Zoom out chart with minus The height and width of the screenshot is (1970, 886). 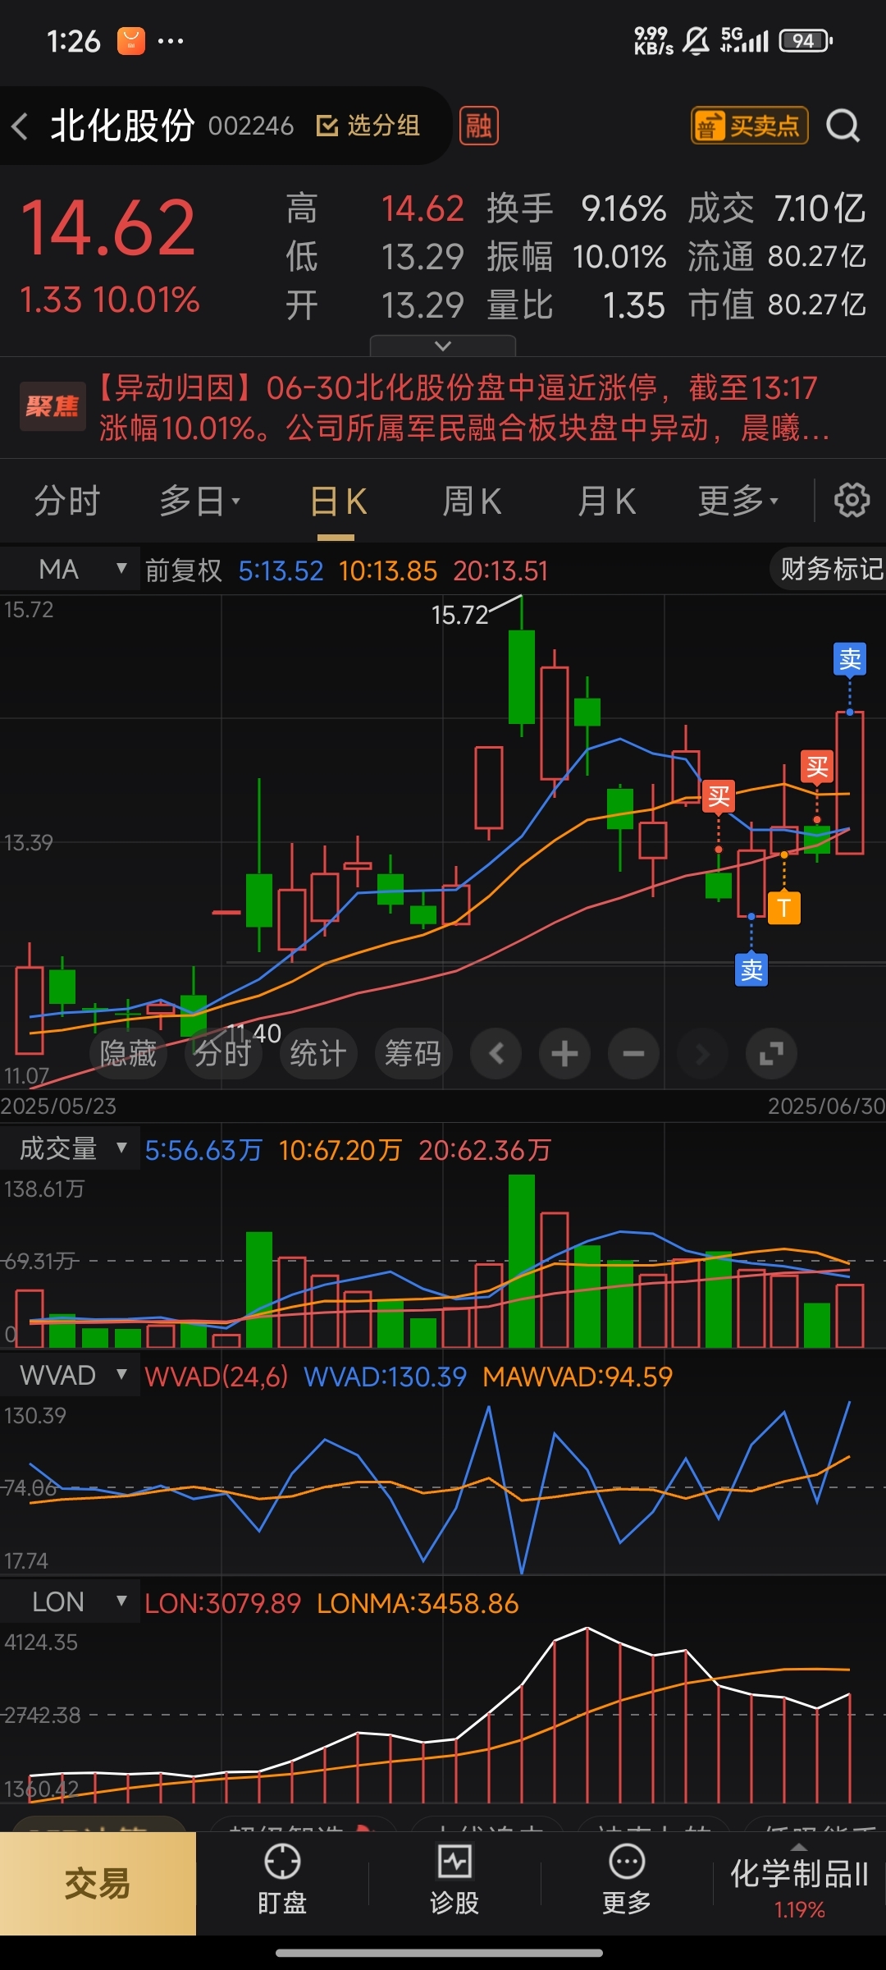click(x=633, y=1053)
